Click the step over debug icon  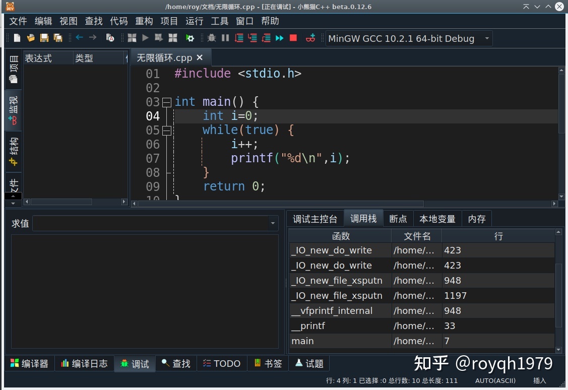[x=239, y=38]
